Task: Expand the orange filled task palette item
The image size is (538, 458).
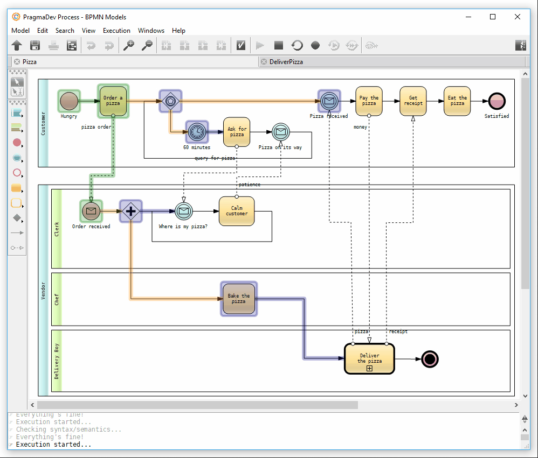Action: [x=17, y=188]
